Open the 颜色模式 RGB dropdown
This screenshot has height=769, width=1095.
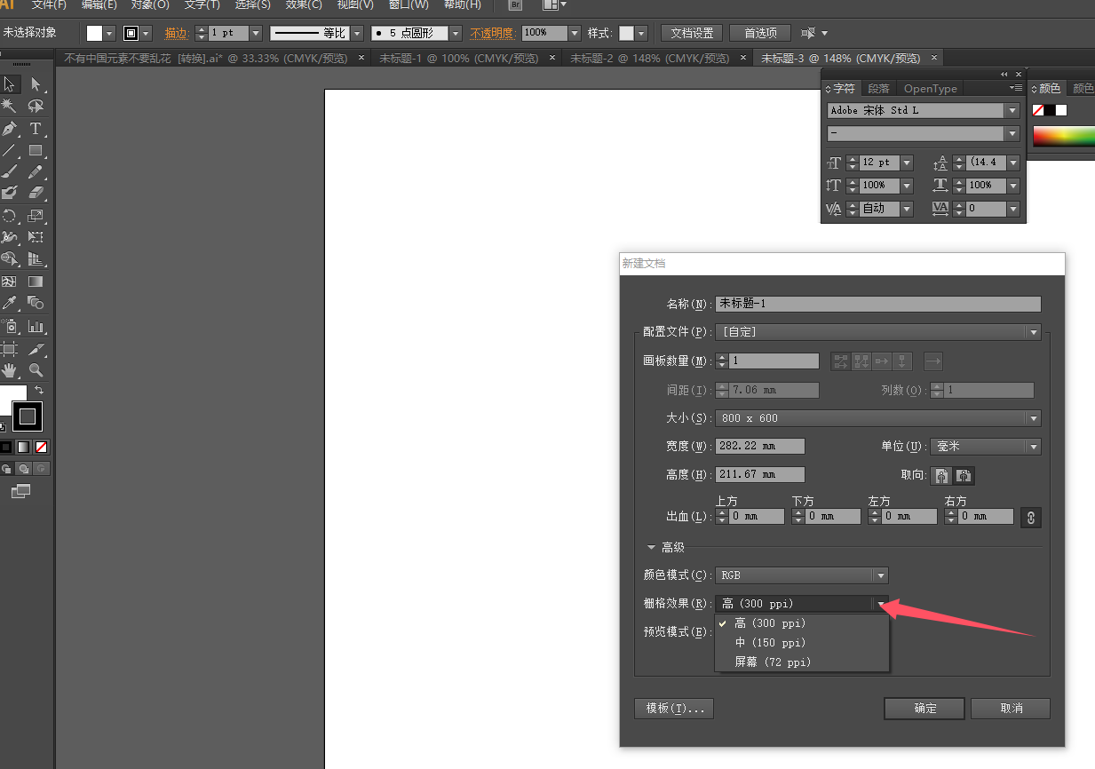click(x=879, y=575)
